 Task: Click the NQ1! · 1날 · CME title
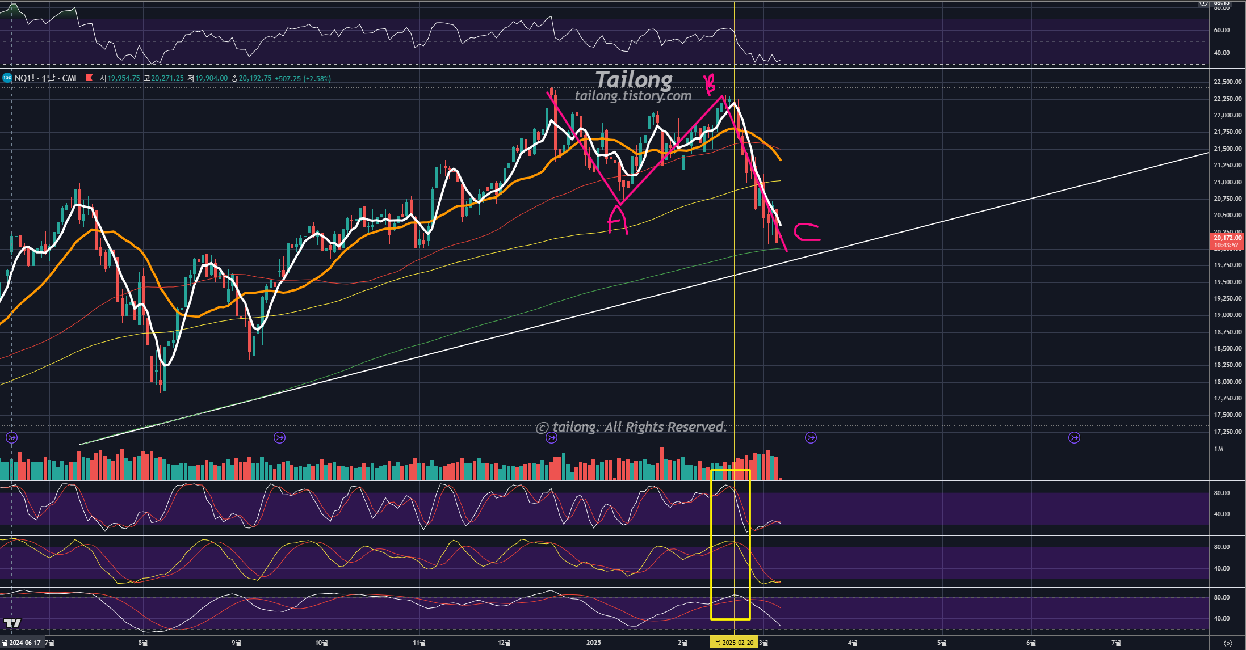point(47,78)
